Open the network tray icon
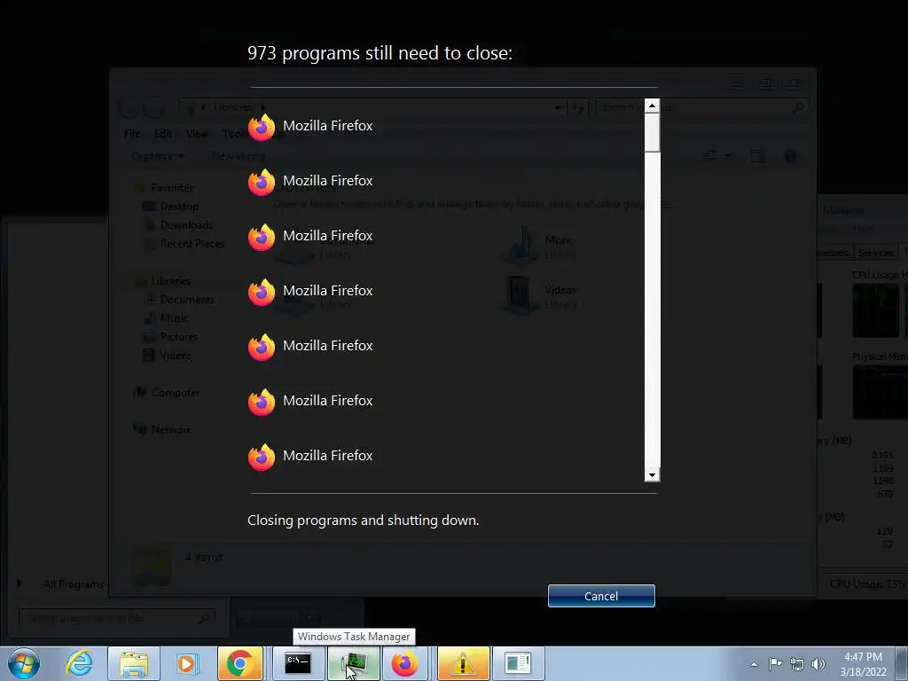This screenshot has width=908, height=681. [x=797, y=664]
